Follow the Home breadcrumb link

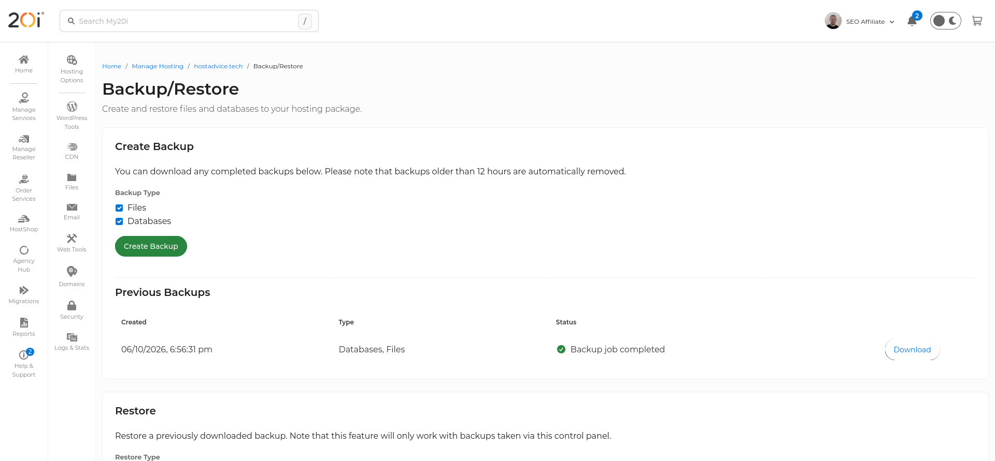(x=111, y=66)
